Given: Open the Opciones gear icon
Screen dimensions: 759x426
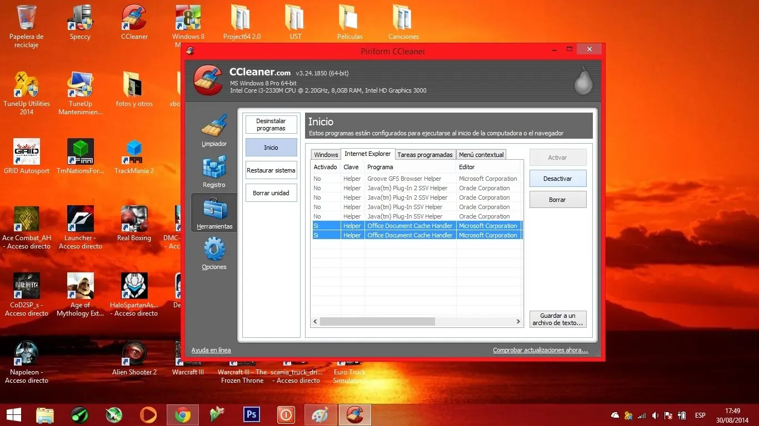Looking at the screenshot, I should click(214, 253).
